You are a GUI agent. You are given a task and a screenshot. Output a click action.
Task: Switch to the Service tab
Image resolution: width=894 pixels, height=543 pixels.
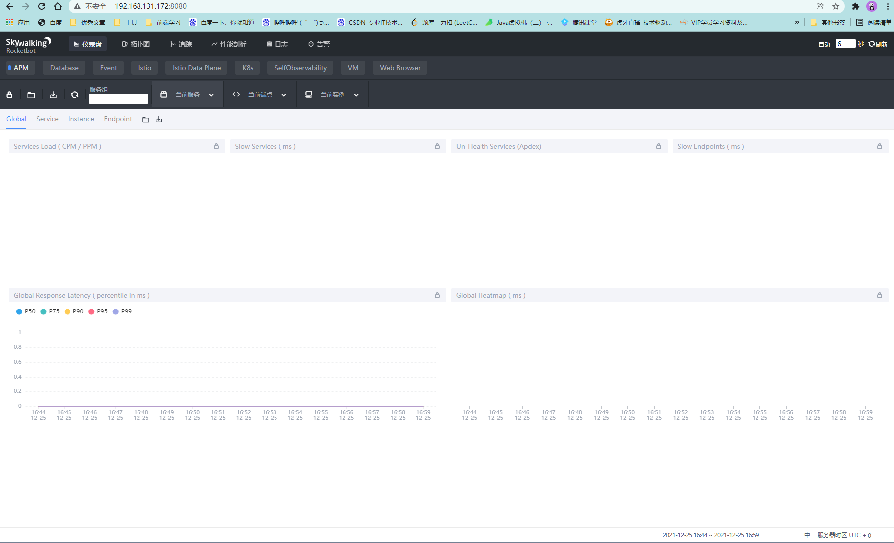click(47, 119)
